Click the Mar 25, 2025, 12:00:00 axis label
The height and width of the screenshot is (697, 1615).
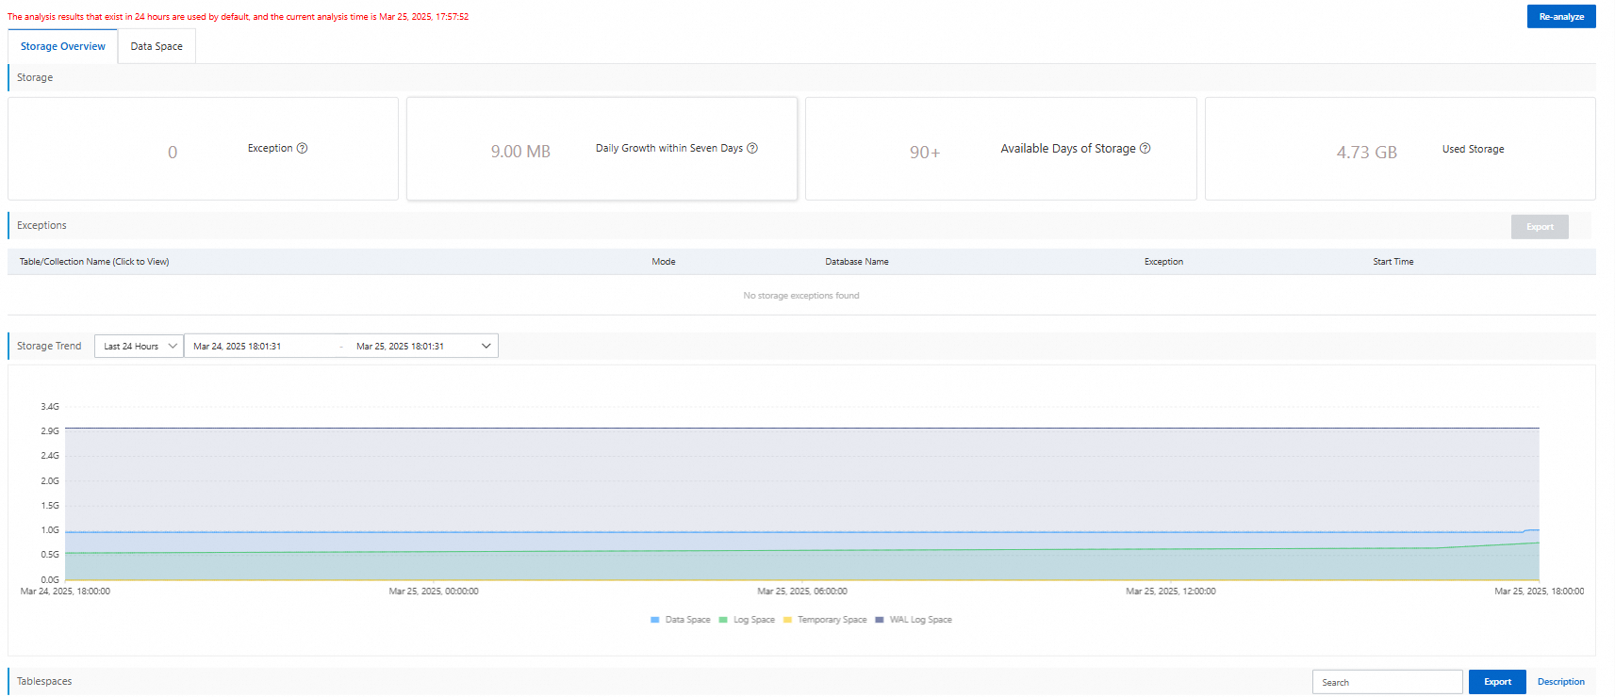pos(1171,592)
